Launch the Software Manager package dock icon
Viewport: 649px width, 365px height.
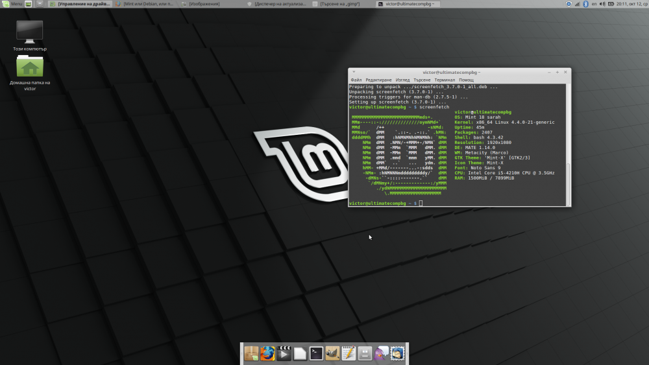click(251, 353)
